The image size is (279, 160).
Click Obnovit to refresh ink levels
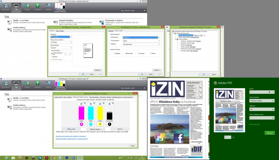(x=120, y=129)
